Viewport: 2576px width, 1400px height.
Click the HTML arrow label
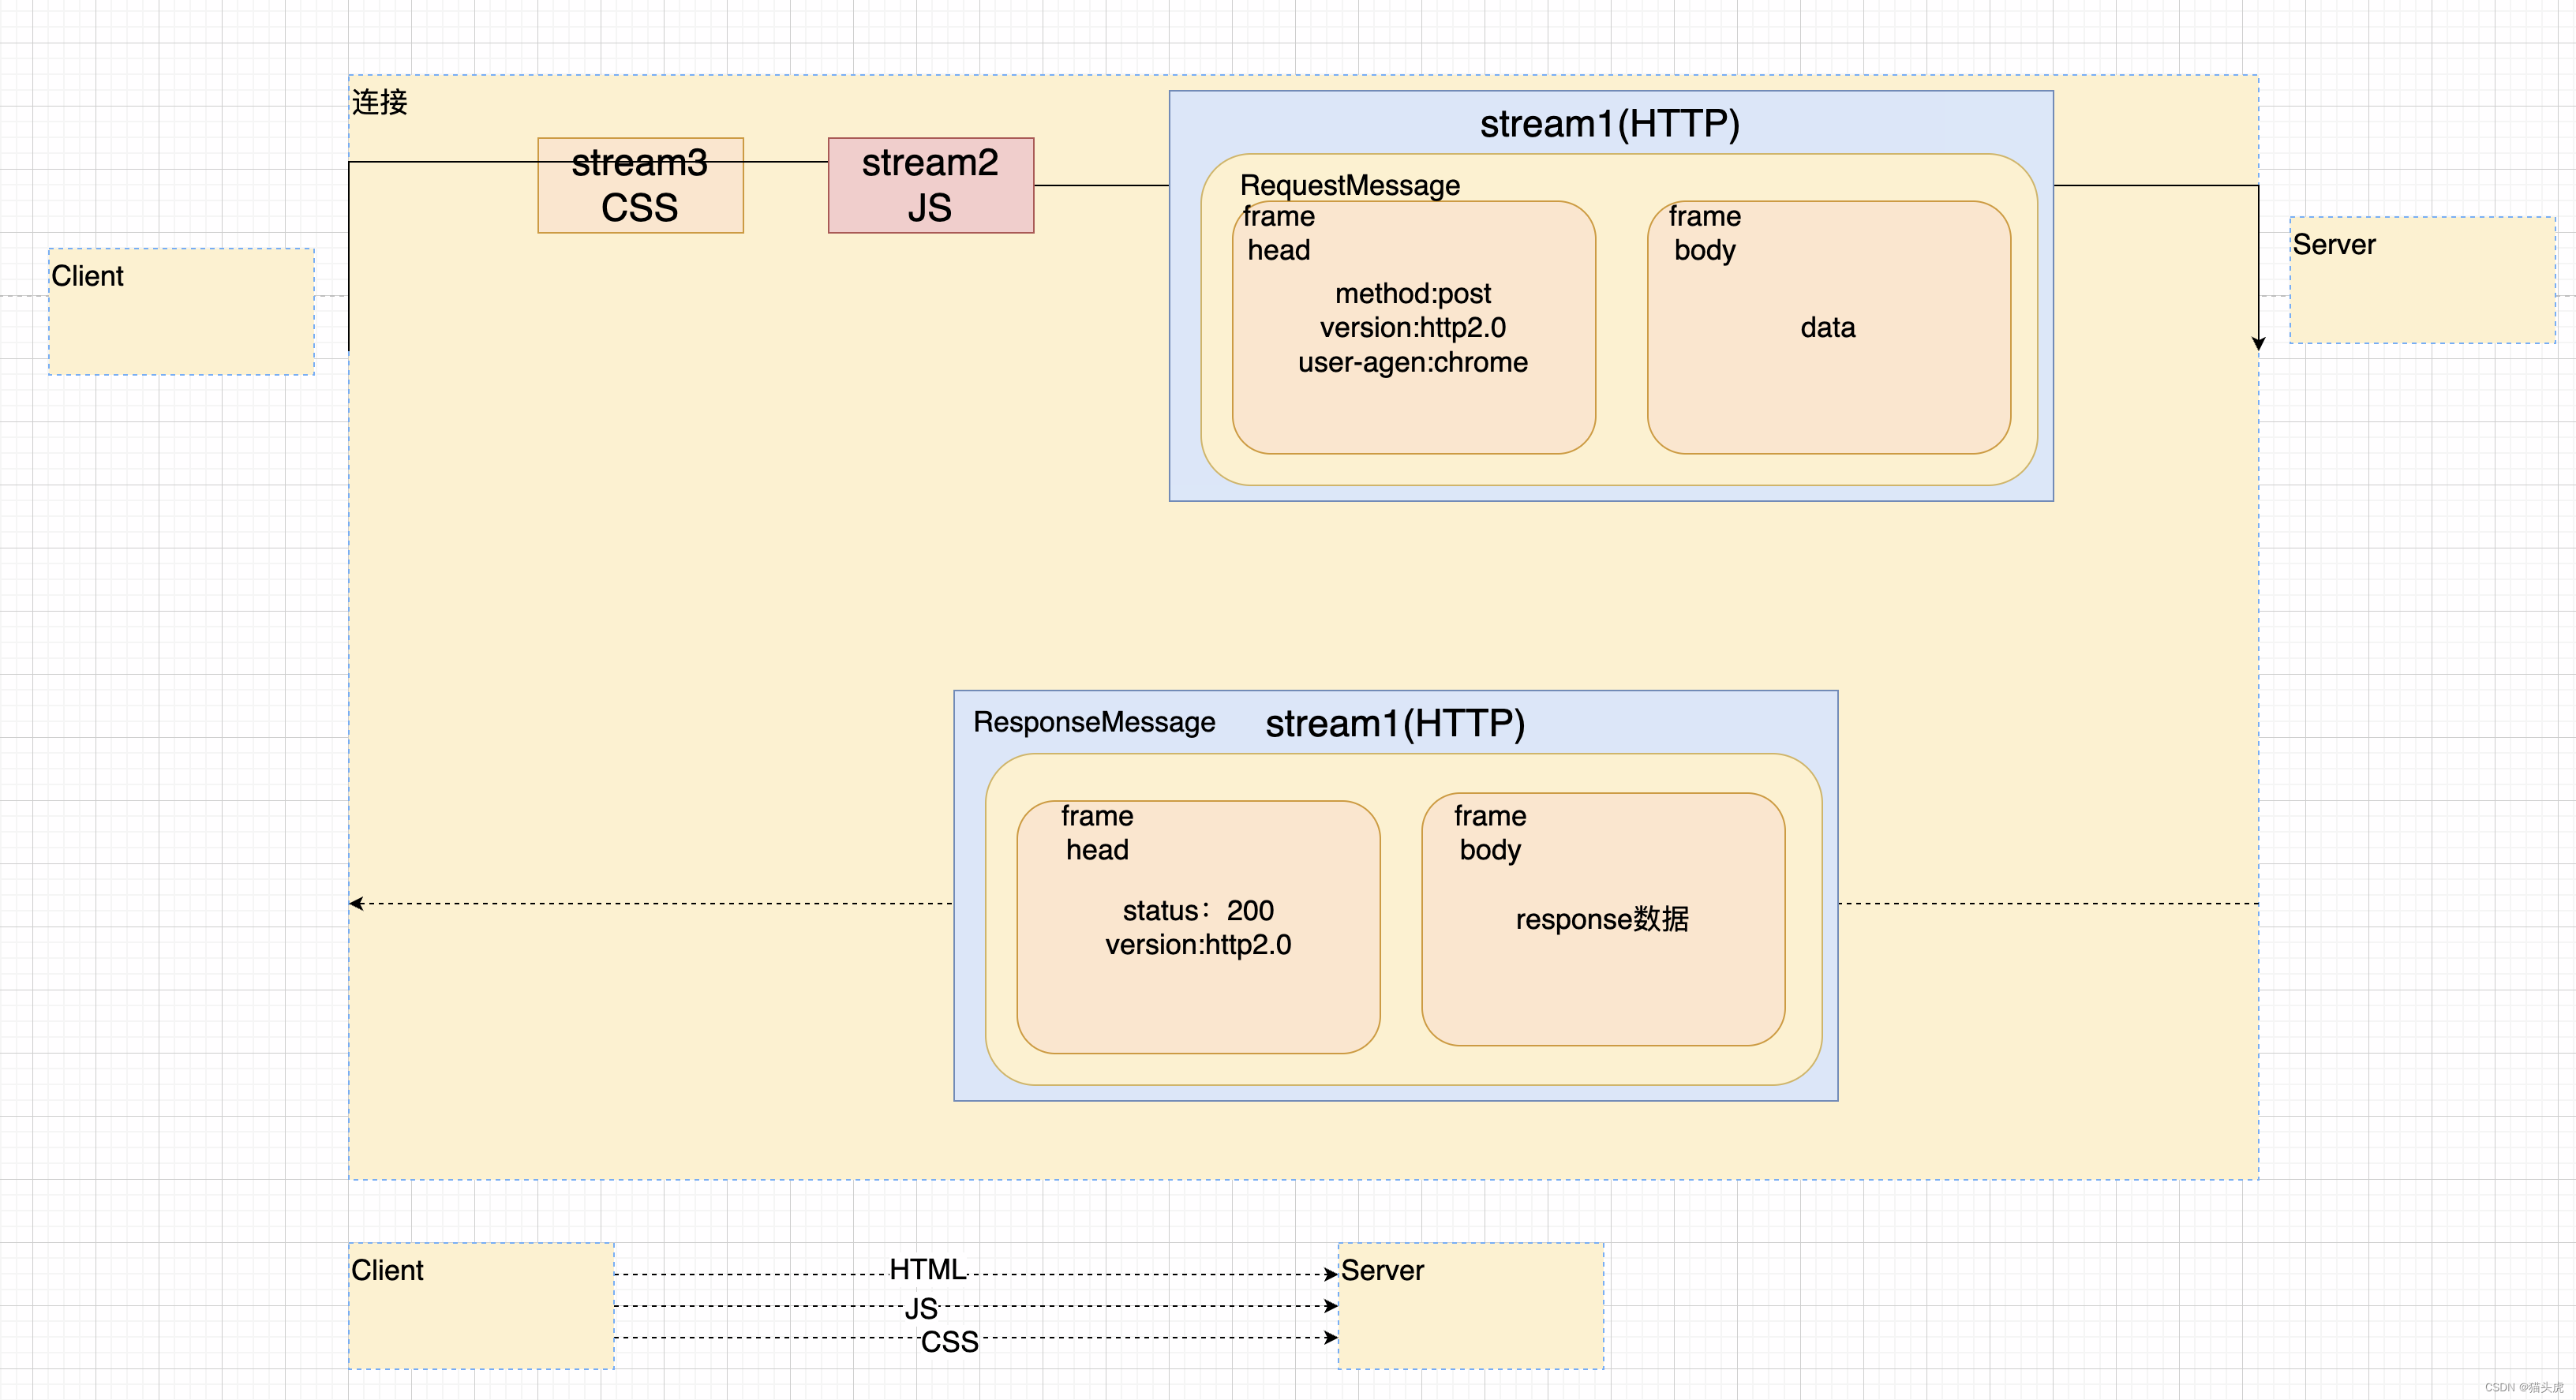(x=927, y=1270)
